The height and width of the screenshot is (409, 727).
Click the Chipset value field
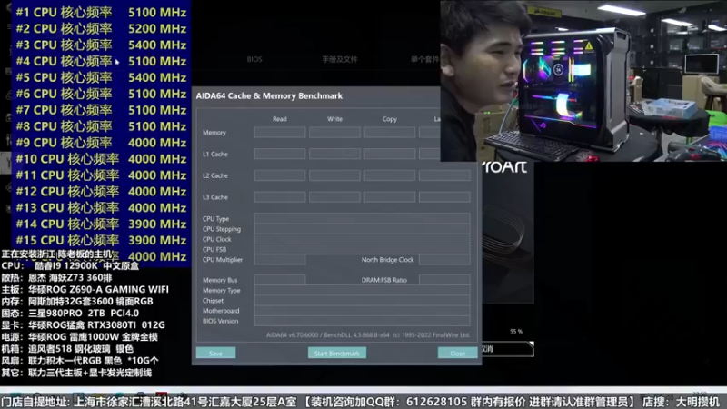[362, 301]
